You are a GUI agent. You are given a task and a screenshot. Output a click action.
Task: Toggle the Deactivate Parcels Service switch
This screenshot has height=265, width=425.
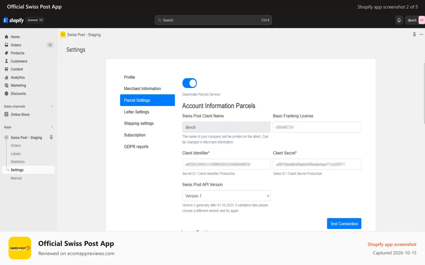[189, 83]
